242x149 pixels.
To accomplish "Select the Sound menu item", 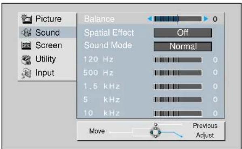I will (47, 32).
